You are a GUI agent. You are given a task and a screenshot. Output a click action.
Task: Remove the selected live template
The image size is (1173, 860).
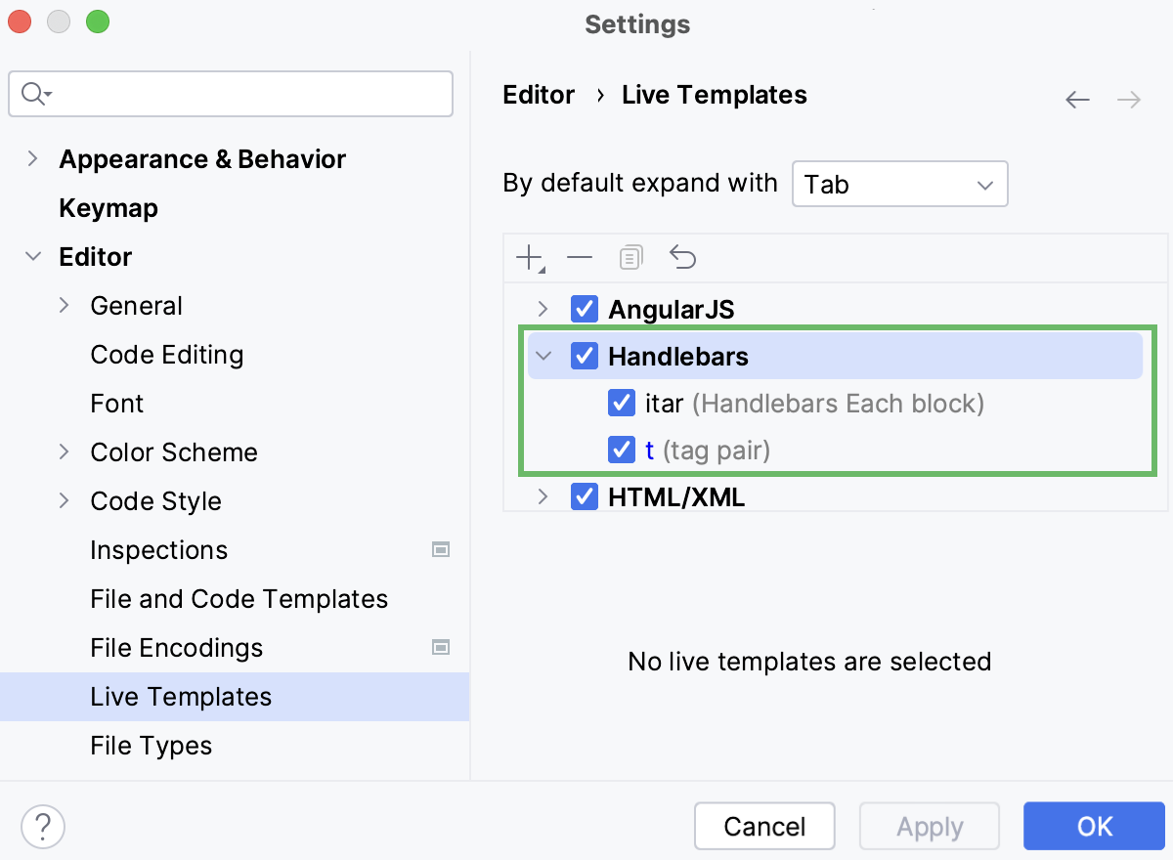point(580,257)
